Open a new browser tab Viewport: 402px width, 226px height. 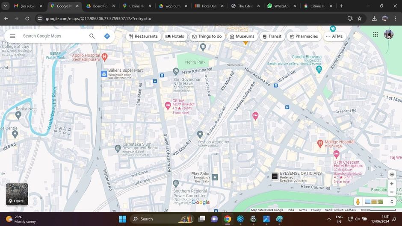point(342,6)
